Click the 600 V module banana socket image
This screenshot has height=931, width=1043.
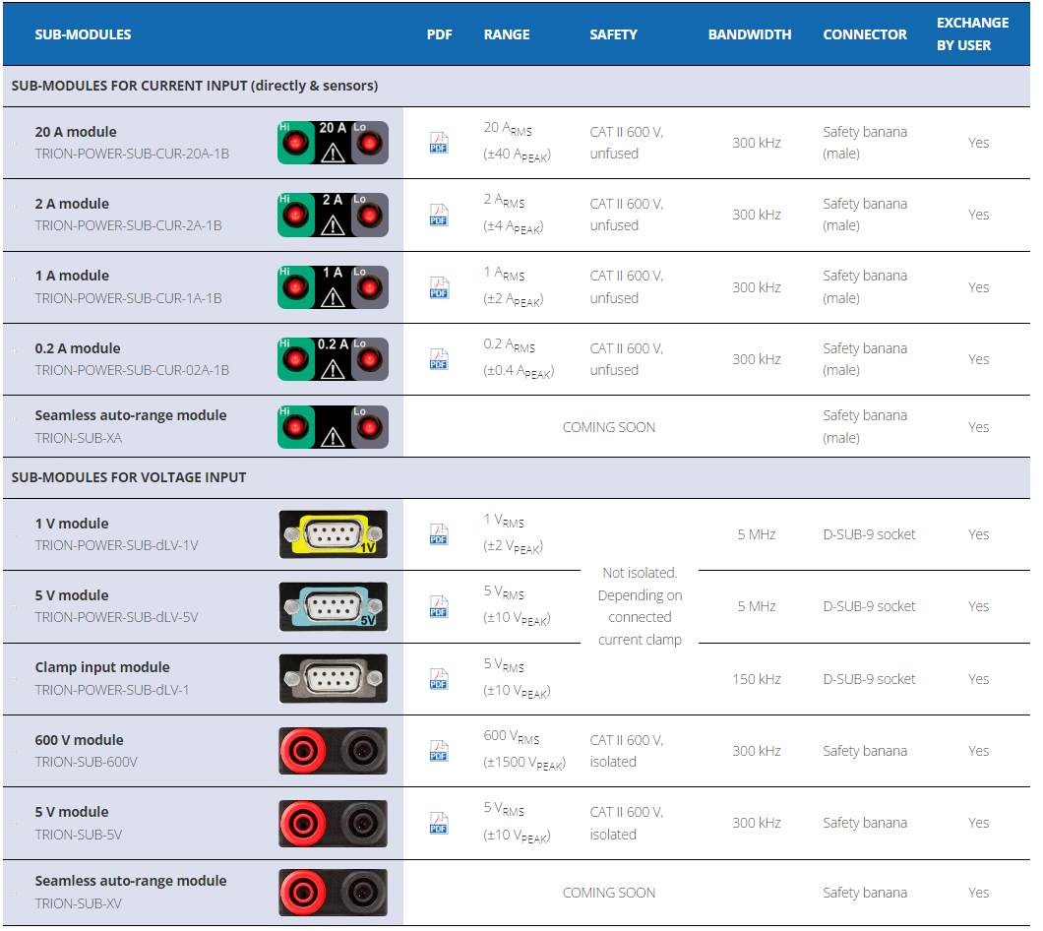[x=333, y=751]
